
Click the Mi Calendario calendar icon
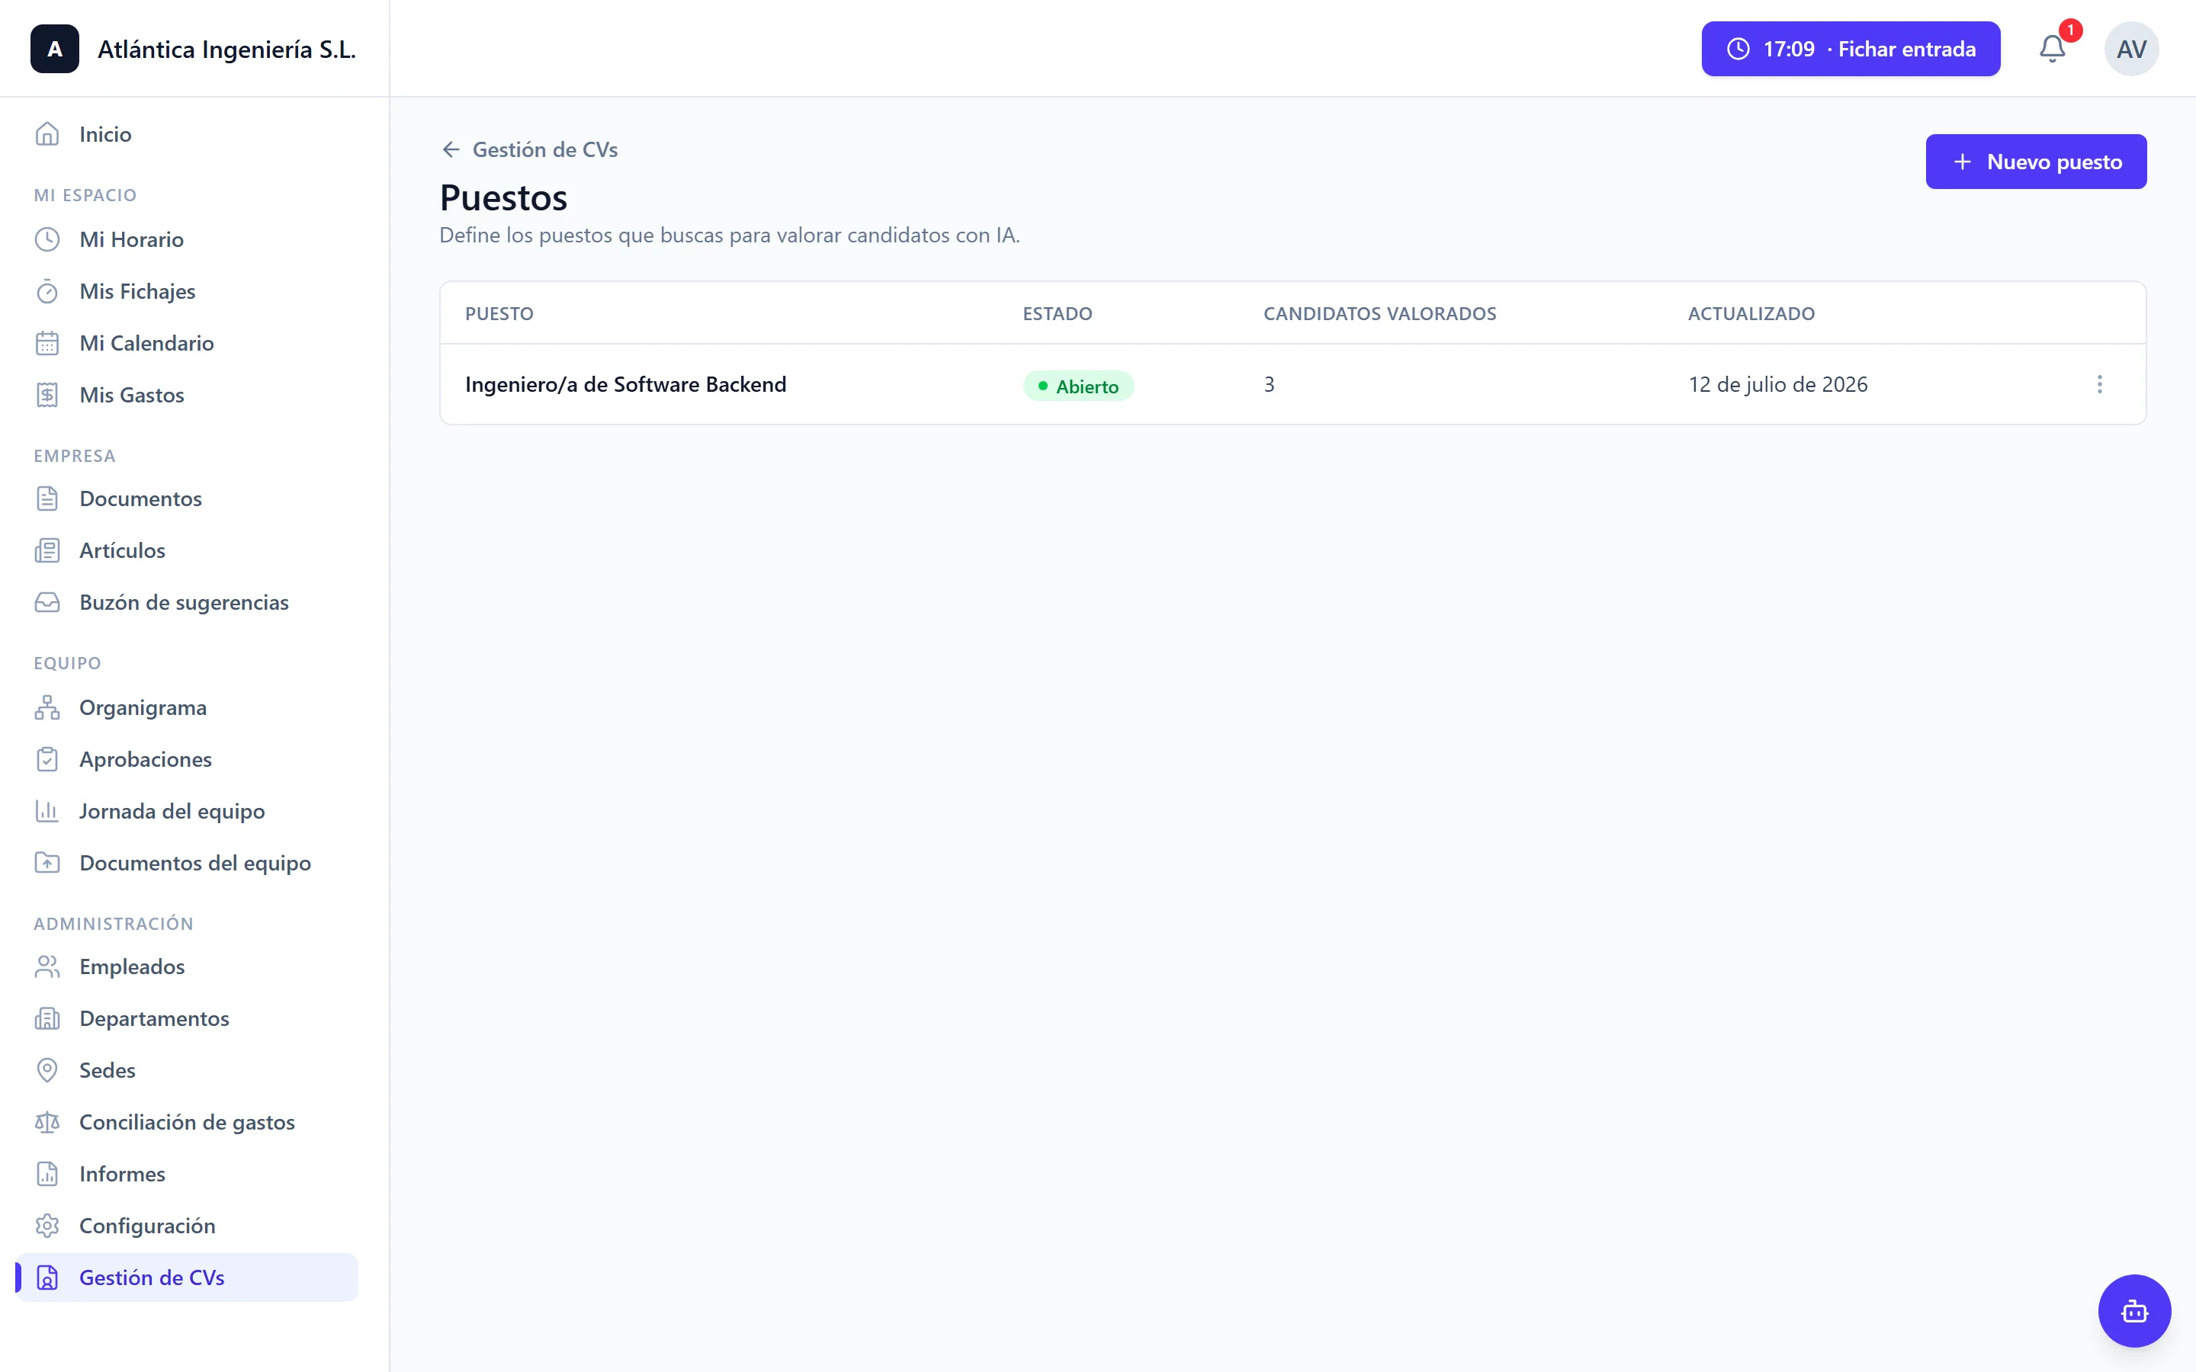[x=47, y=343]
